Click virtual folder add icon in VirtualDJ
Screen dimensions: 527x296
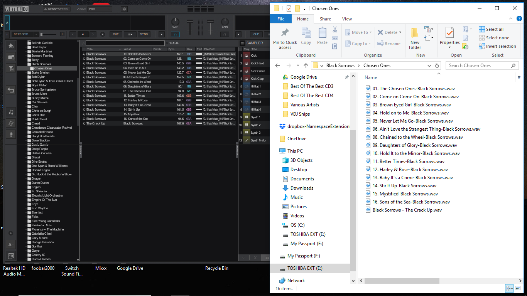11,57
